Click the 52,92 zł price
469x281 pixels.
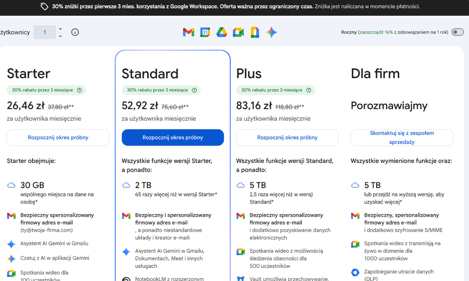click(x=140, y=106)
